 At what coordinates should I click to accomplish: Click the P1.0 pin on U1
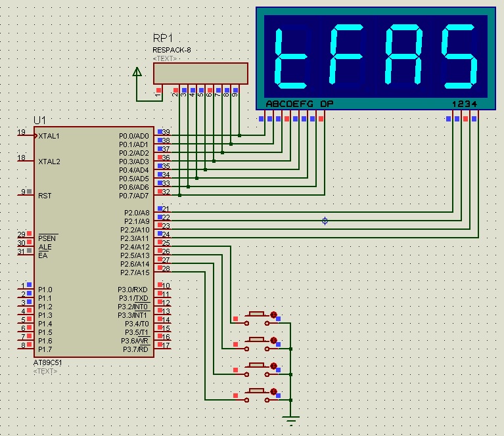tap(26, 290)
